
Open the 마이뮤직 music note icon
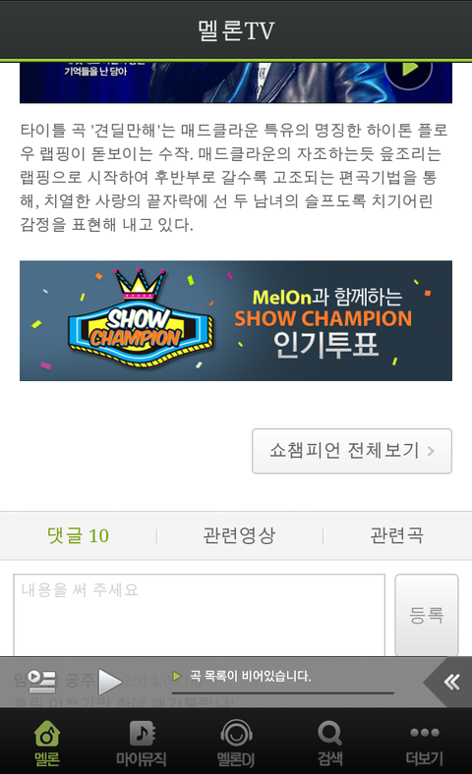pos(142,734)
